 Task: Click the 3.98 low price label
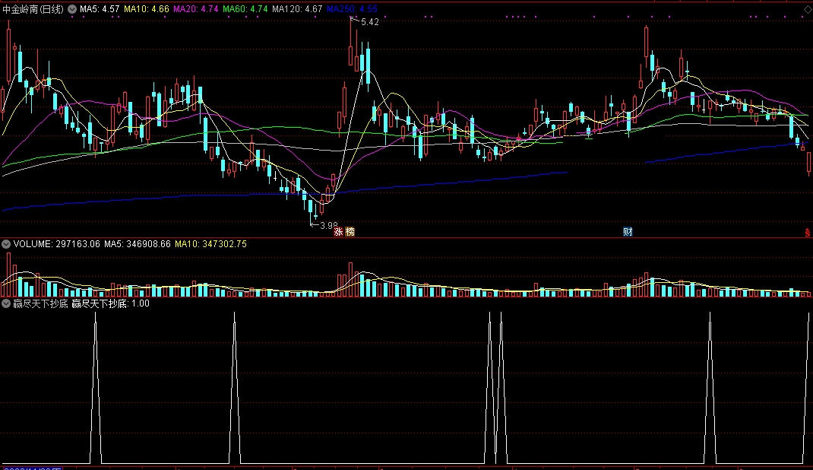329,226
